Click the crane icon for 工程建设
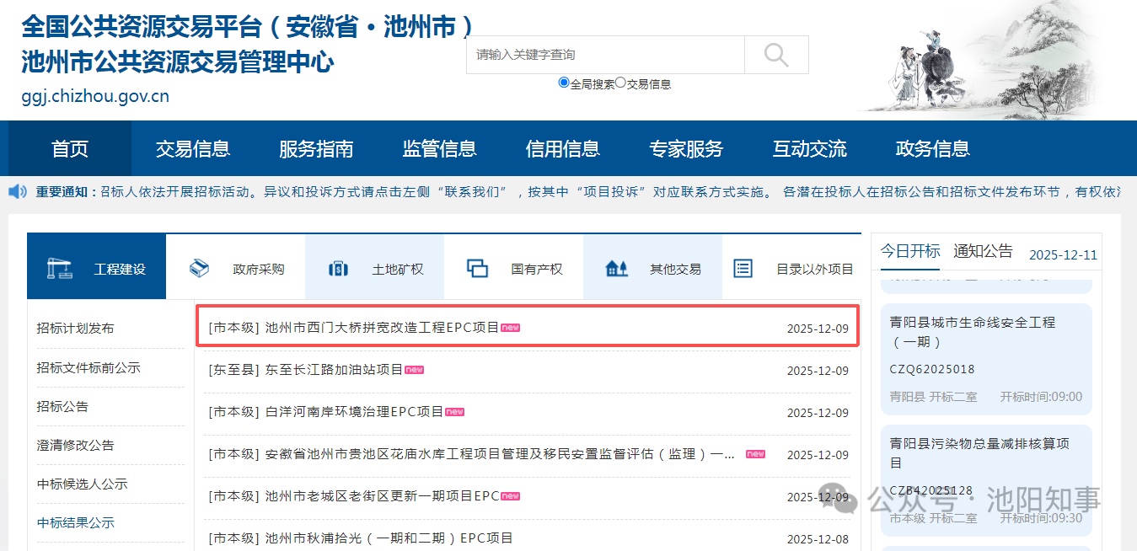The image size is (1137, 551). pyautogui.click(x=58, y=268)
